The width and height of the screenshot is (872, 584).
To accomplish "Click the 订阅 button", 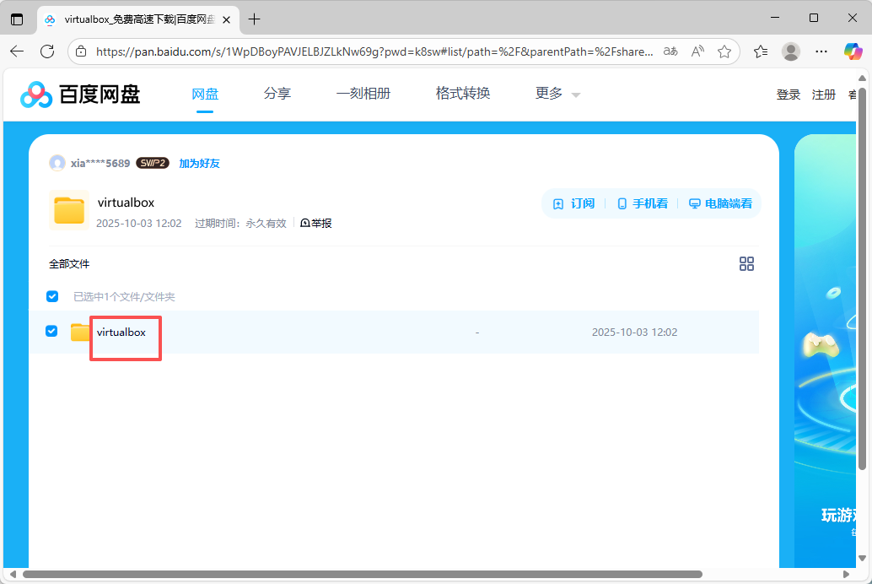I will (574, 203).
